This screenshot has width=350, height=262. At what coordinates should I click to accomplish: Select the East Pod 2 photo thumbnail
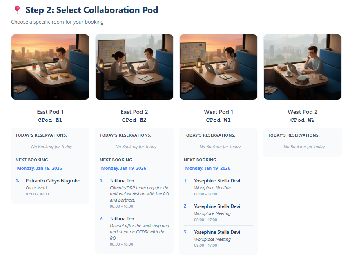pyautogui.click(x=134, y=67)
